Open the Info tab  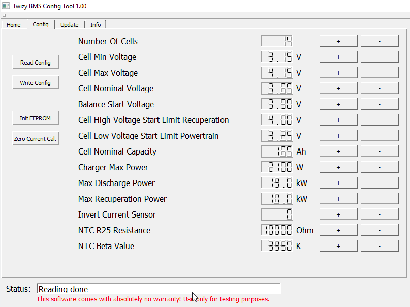pos(96,25)
